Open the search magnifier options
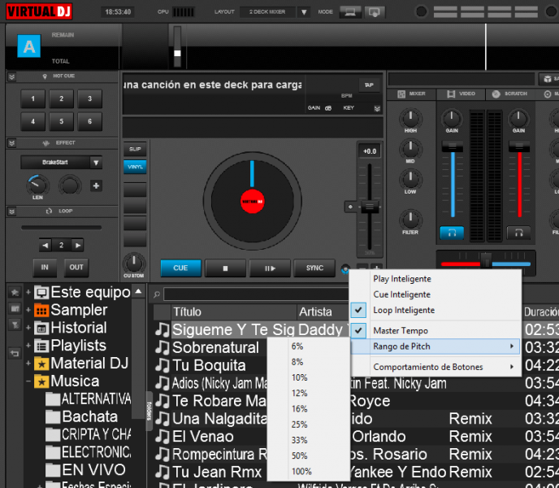559x488 pixels. [x=157, y=295]
